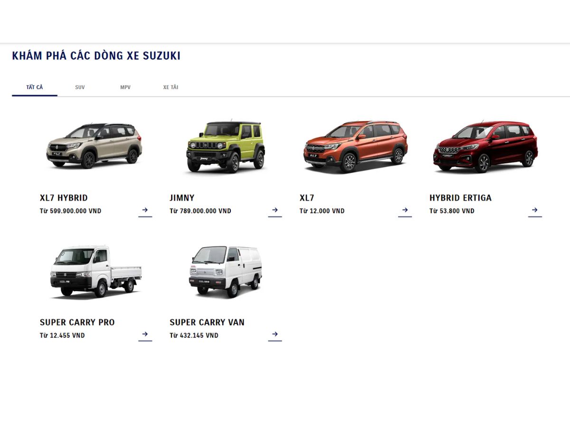The height and width of the screenshot is (428, 570).
Task: Open the green Jimny car image
Action: (x=226, y=146)
